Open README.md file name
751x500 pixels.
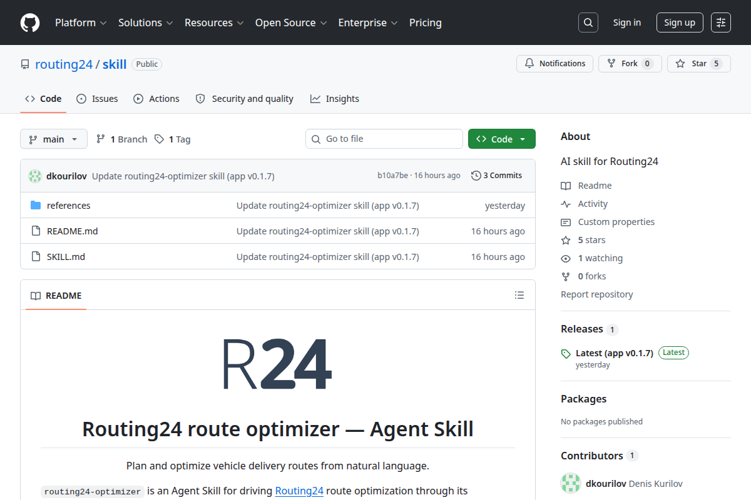coord(73,231)
